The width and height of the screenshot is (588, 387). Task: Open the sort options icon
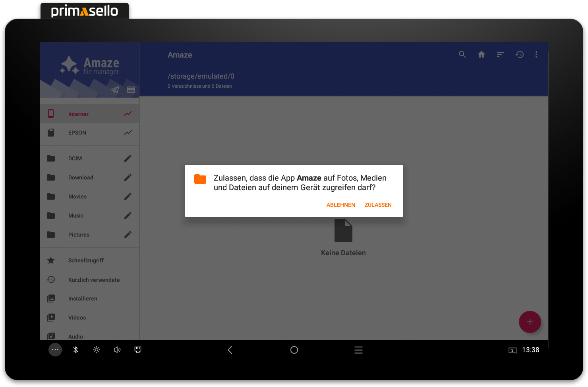tap(500, 54)
